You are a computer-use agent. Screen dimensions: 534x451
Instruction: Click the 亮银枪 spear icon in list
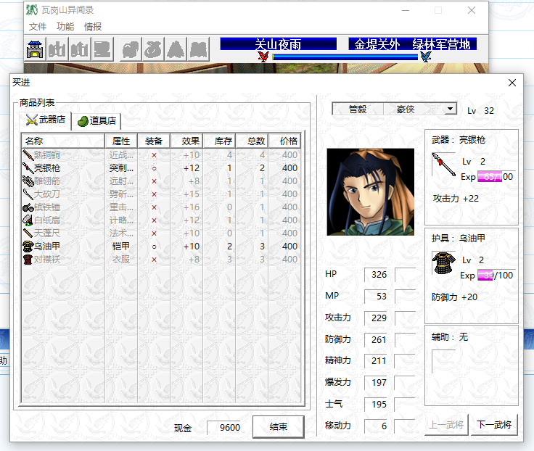pyautogui.click(x=28, y=167)
